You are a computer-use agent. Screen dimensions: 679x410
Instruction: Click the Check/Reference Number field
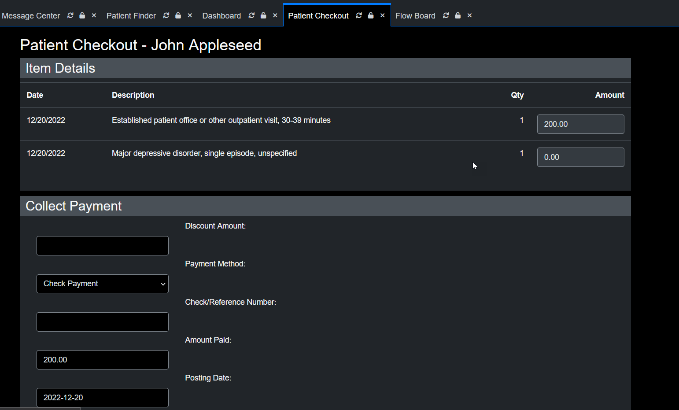pyautogui.click(x=102, y=321)
